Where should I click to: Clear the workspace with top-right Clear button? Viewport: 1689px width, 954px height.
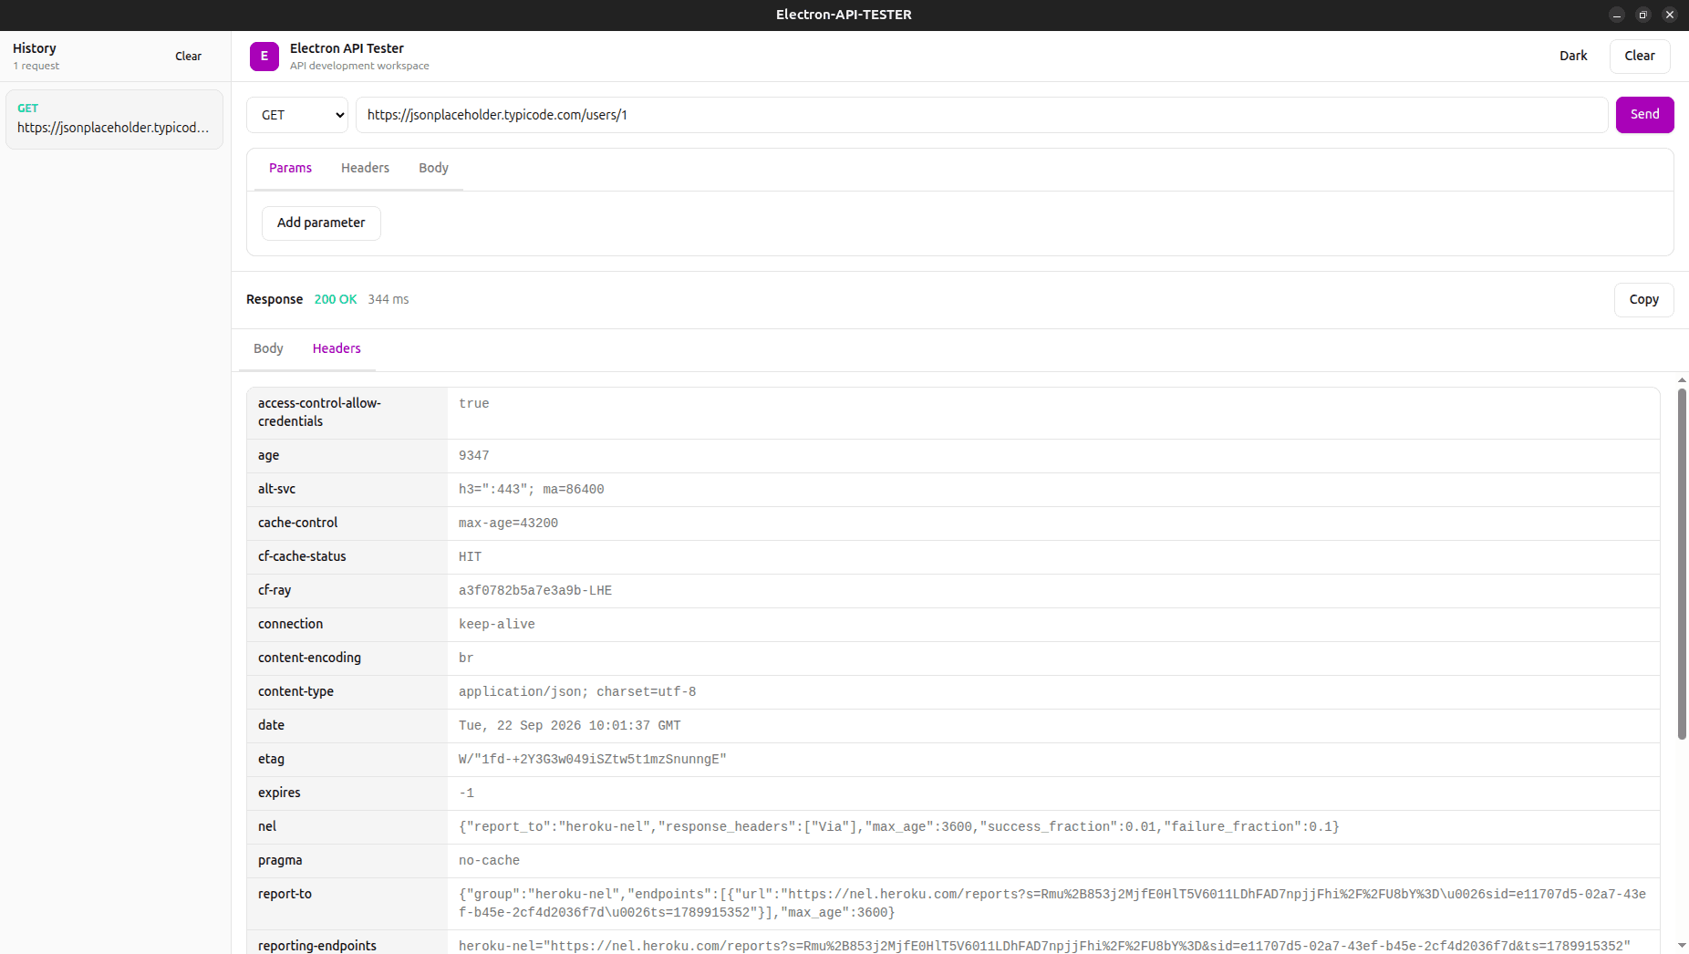coord(1639,56)
